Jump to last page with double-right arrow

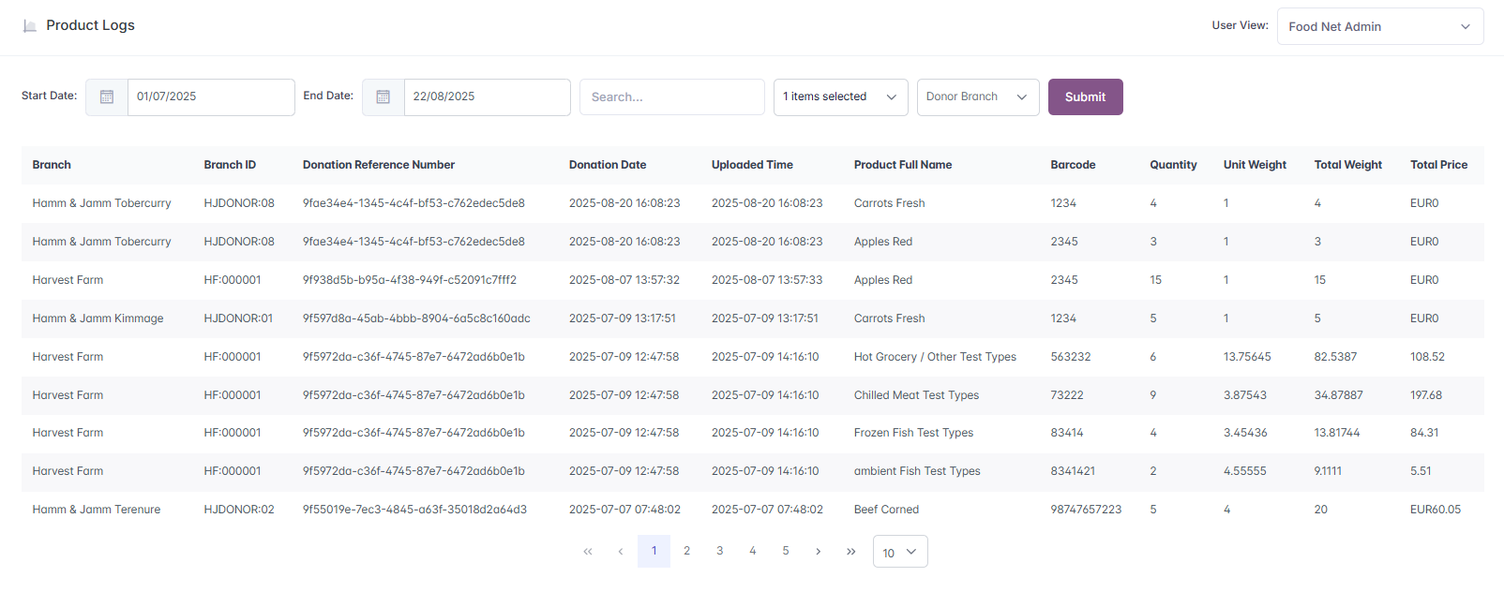pos(851,552)
